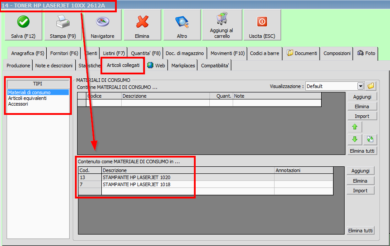
Task: Move row up with green up arrow
Action: (355, 127)
